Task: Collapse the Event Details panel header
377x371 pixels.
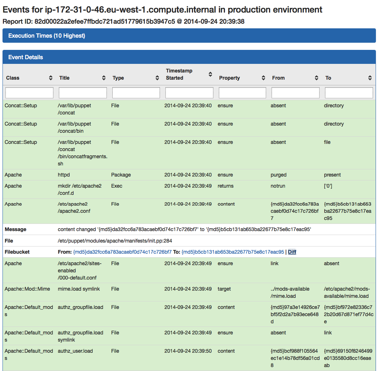Action: coord(189,57)
